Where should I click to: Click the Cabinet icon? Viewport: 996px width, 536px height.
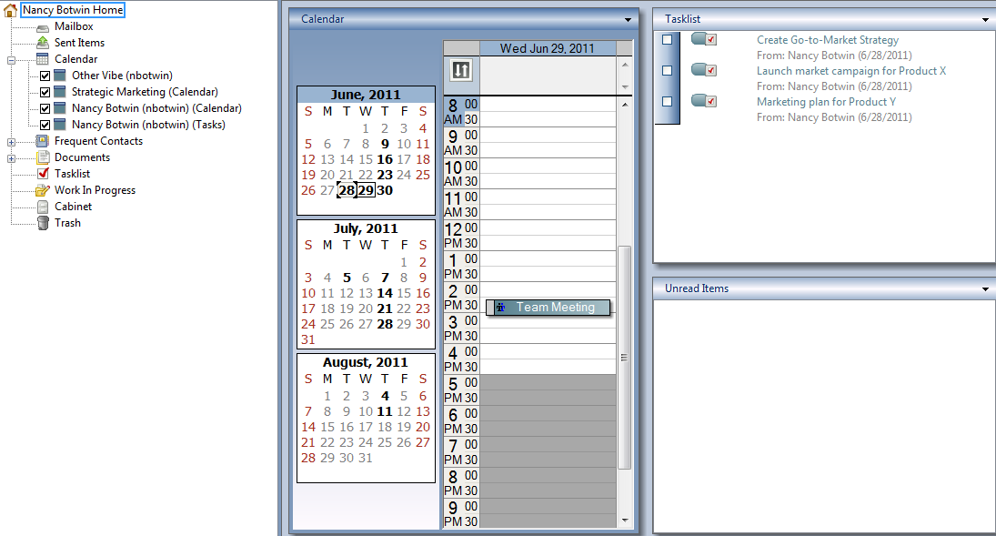(x=43, y=207)
